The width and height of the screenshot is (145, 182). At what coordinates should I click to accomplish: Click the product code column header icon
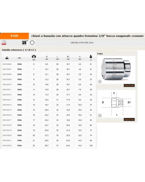[x=7, y=58]
